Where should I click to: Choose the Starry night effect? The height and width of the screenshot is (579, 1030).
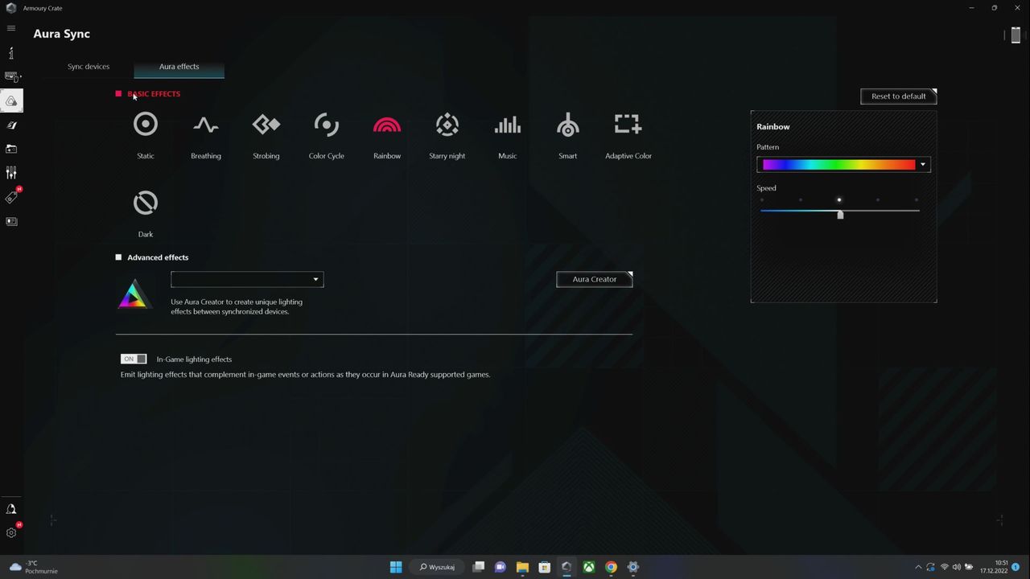tap(447, 125)
